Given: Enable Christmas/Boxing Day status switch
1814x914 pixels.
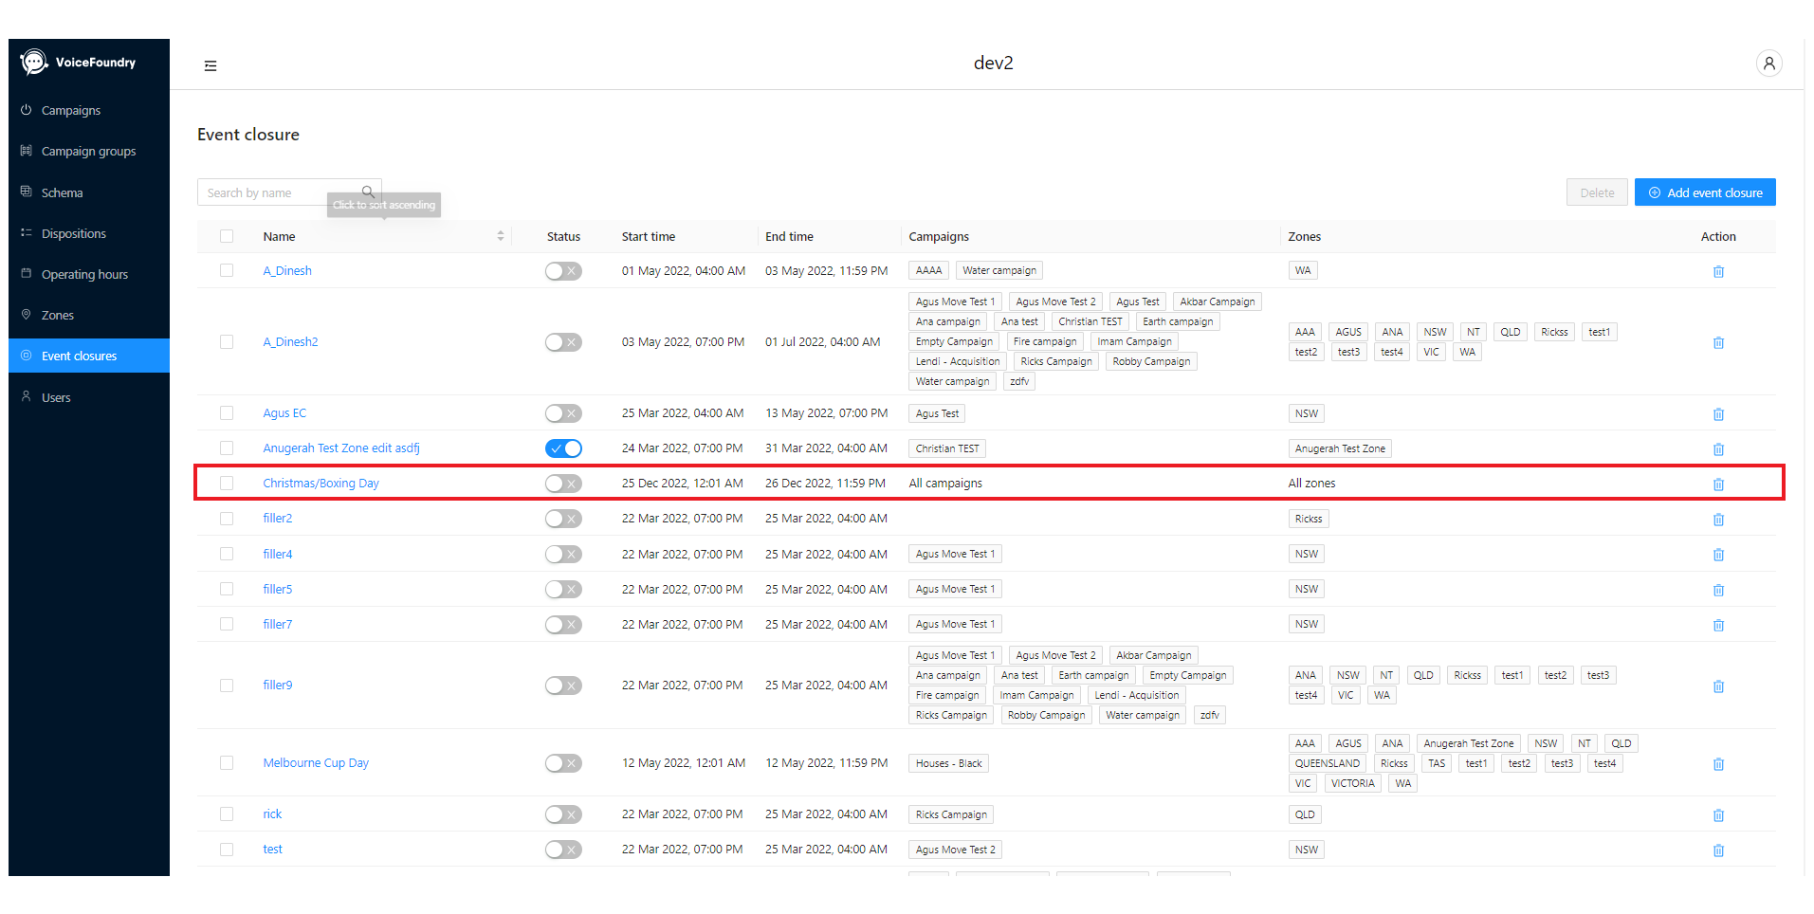Looking at the screenshot, I should coord(563,484).
